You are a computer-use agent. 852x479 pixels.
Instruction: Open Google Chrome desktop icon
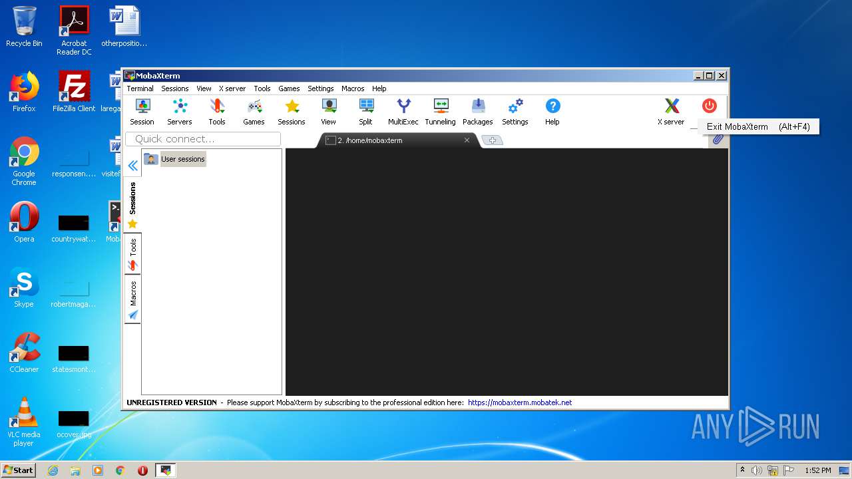24,162
